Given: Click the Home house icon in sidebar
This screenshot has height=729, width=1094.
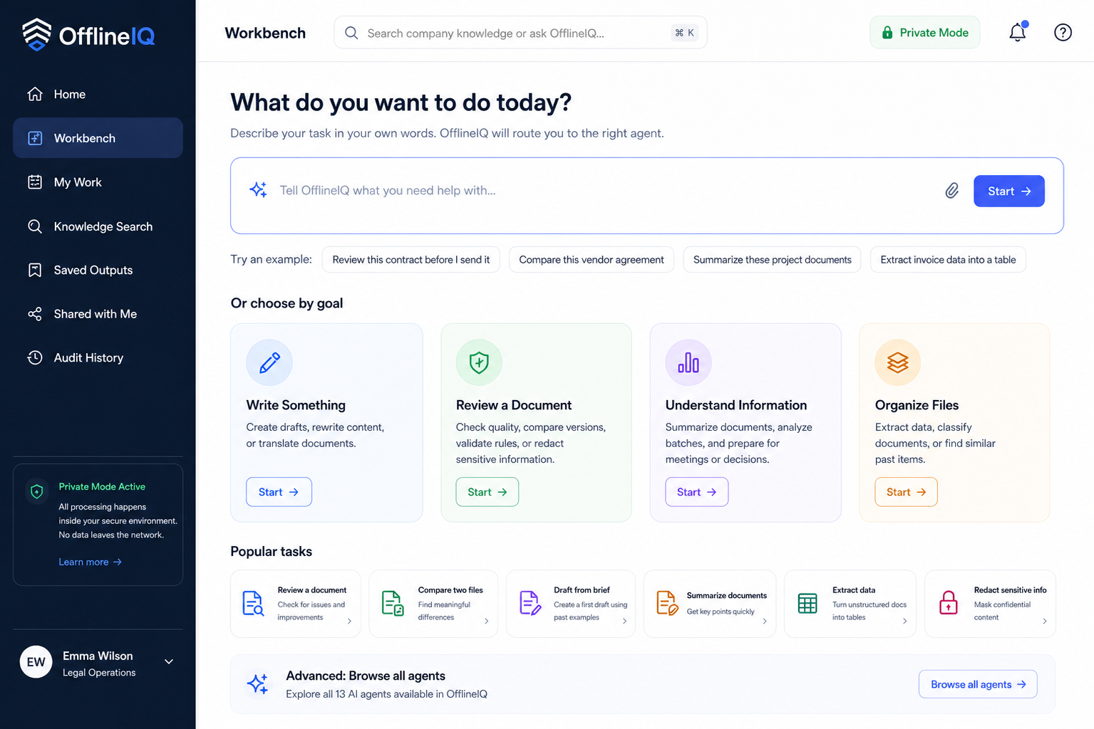Looking at the screenshot, I should point(35,94).
